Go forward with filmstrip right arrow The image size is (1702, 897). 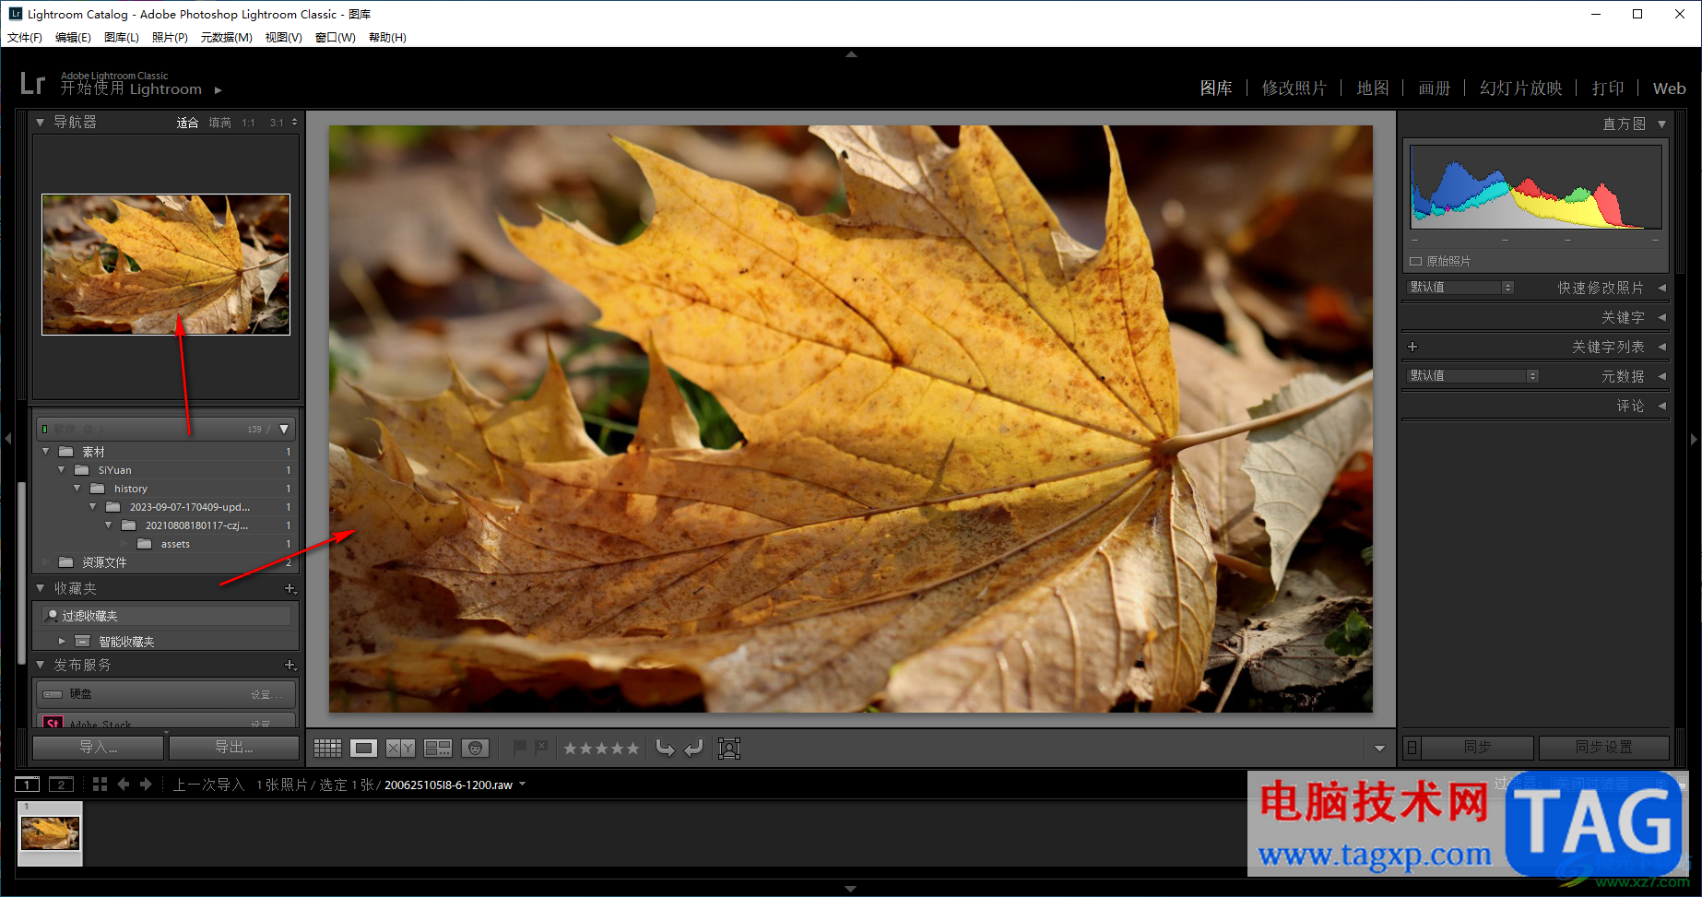(146, 785)
